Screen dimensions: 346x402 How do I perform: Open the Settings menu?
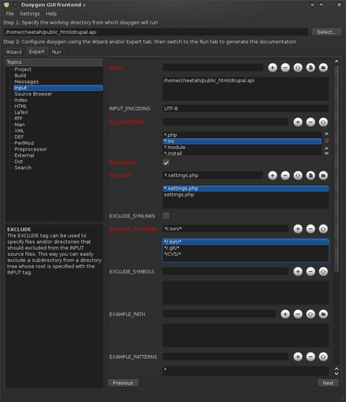(x=30, y=14)
